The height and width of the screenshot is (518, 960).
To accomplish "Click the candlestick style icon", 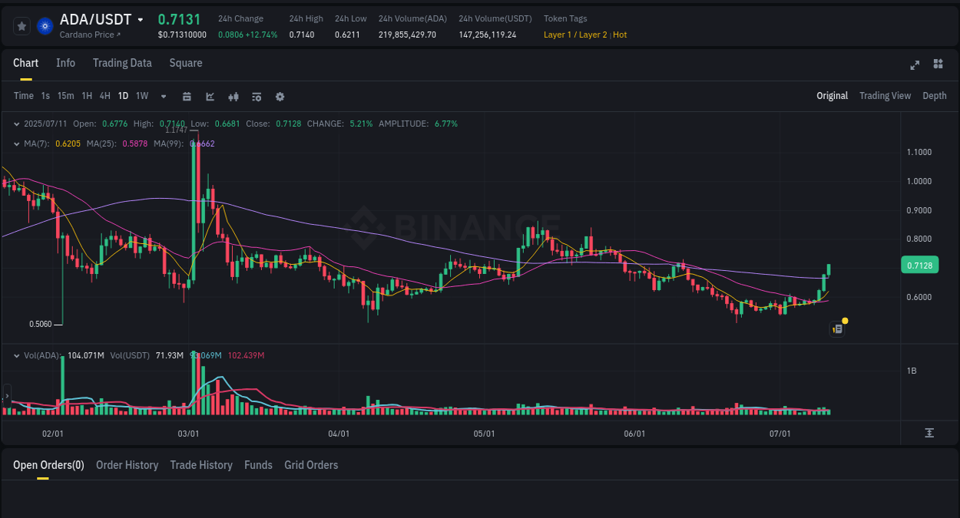I will point(233,97).
